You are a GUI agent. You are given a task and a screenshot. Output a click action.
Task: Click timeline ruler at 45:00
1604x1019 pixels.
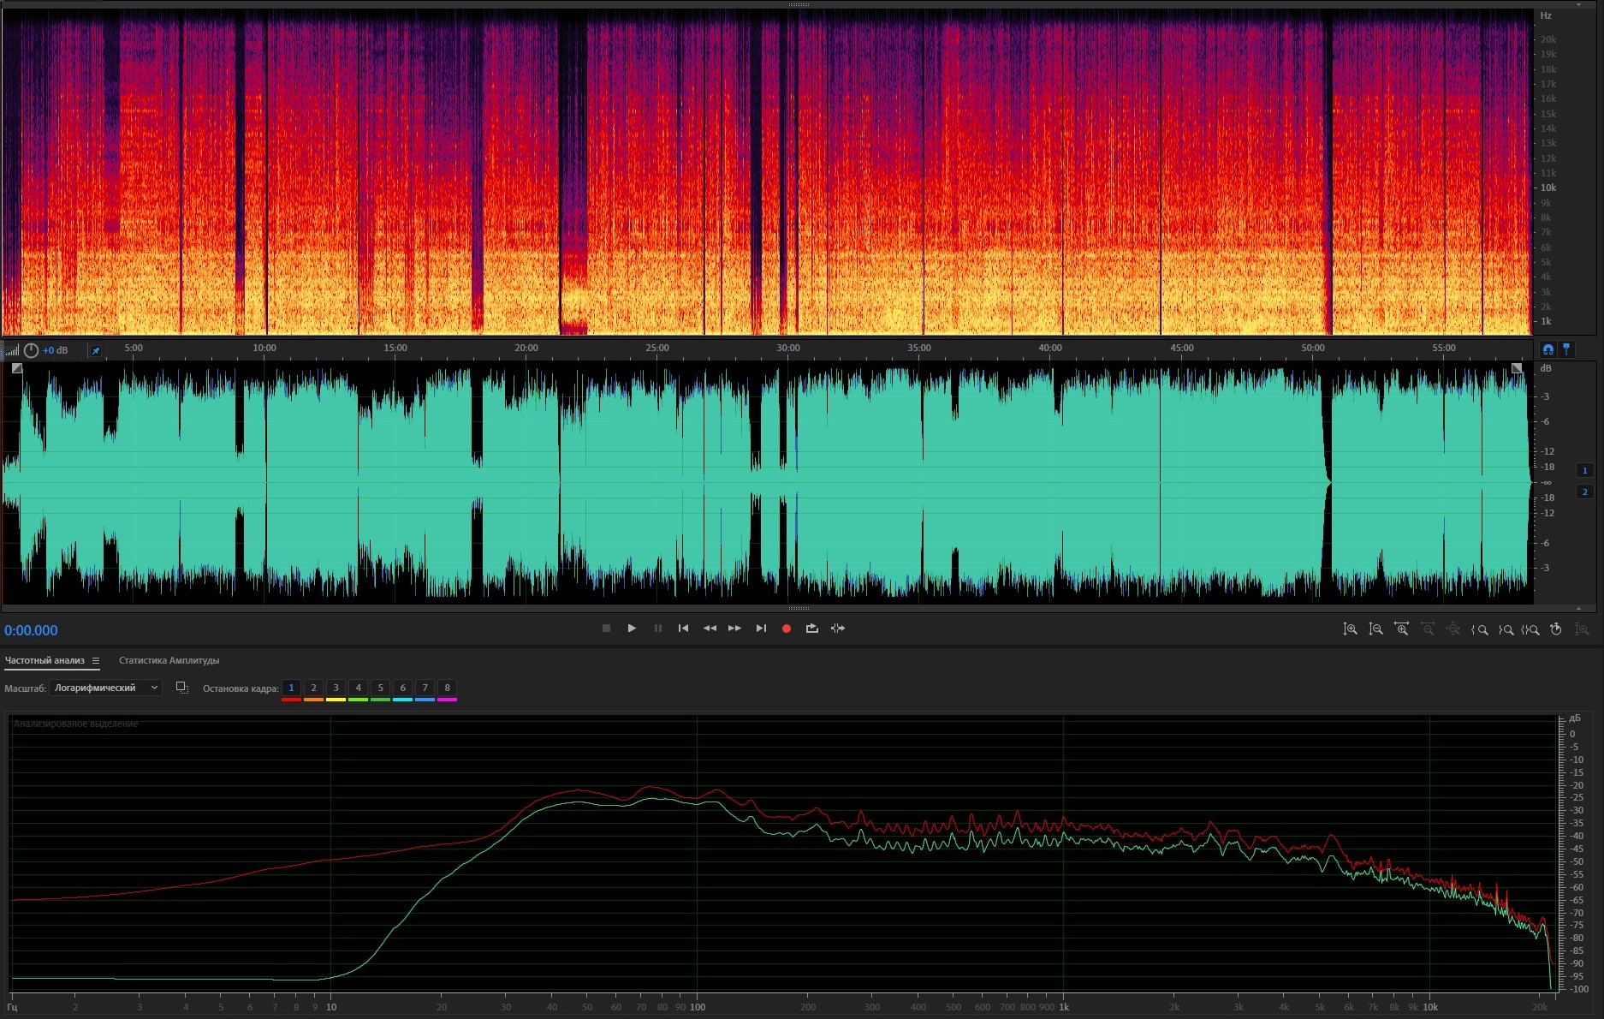click(x=1181, y=348)
